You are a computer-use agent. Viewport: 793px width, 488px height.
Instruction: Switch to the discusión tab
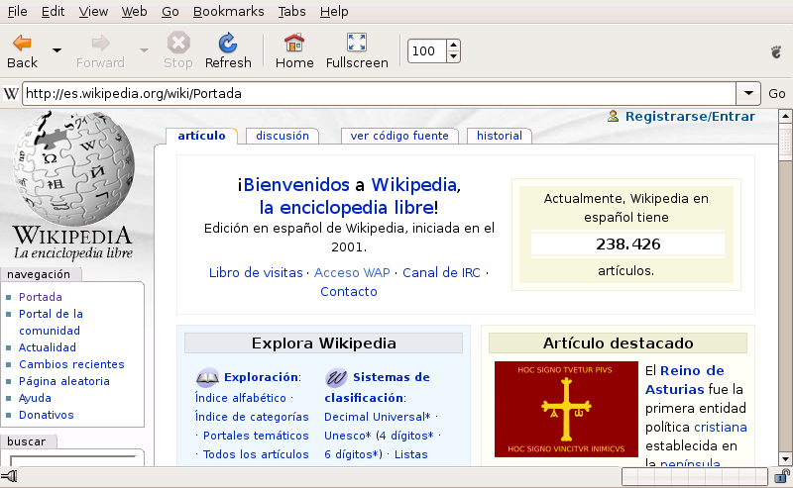point(283,136)
